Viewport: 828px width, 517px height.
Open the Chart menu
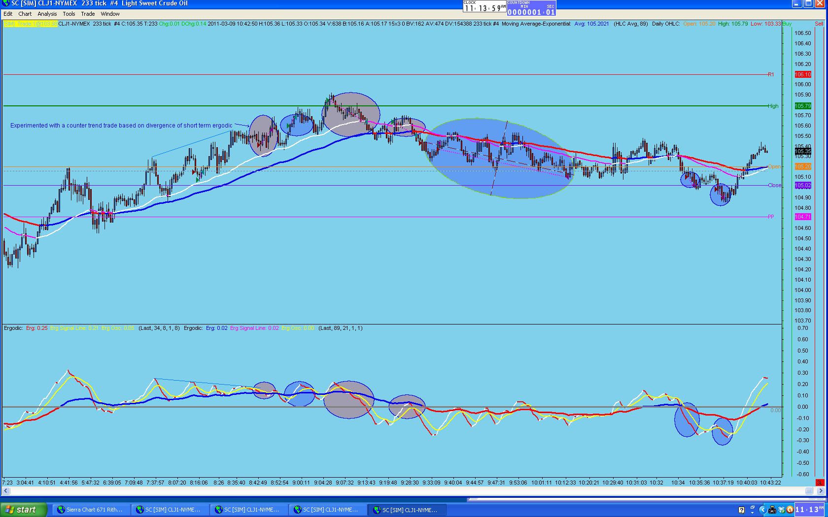25,14
